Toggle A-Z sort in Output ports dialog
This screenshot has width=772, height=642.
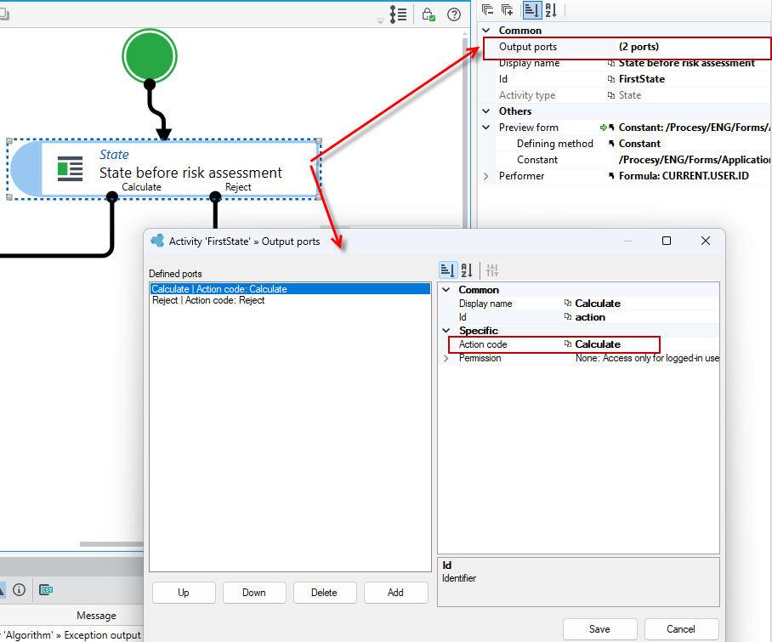click(467, 270)
